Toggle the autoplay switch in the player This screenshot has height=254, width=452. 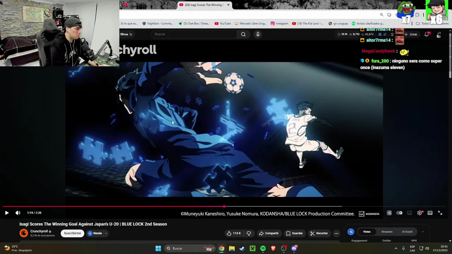(x=399, y=213)
